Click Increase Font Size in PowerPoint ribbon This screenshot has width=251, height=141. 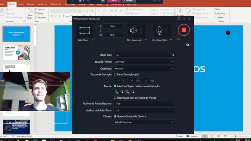tap(84, 11)
